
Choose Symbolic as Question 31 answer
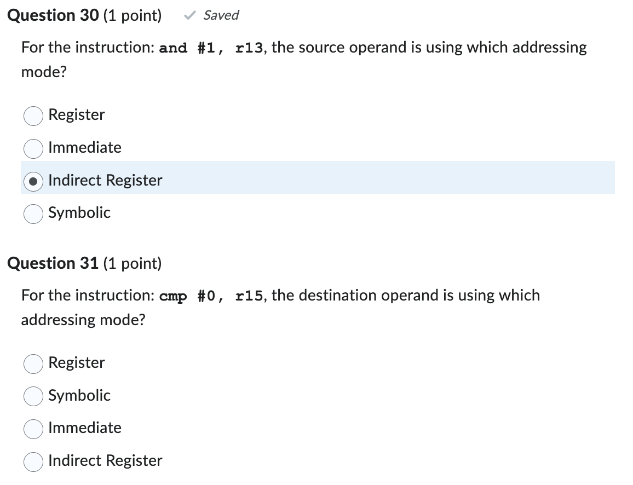point(33,396)
